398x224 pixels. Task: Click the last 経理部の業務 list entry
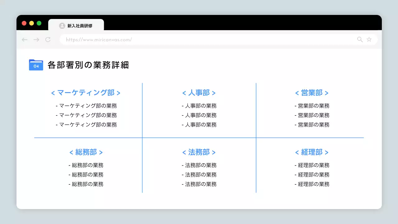pos(312,184)
